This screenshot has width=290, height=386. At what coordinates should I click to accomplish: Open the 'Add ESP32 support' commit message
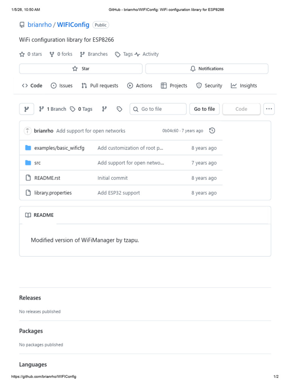tap(119, 193)
